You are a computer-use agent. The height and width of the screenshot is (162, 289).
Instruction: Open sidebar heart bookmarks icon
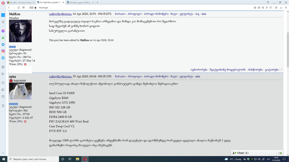click(x=3, y=83)
